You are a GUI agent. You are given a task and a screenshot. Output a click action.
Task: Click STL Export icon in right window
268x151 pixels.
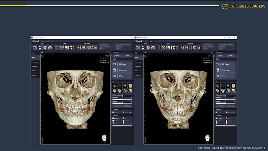click(218, 70)
